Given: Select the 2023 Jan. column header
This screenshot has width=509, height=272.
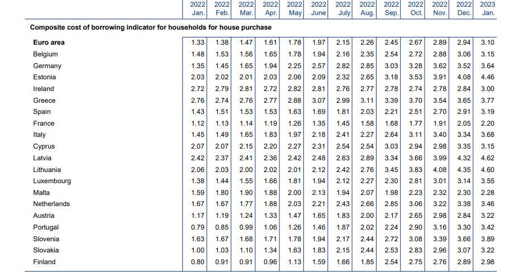Looking at the screenshot, I should (x=487, y=8).
